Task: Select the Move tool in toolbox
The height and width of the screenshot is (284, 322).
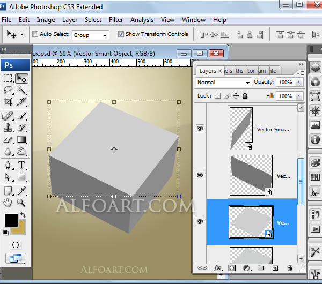Action: (x=21, y=79)
